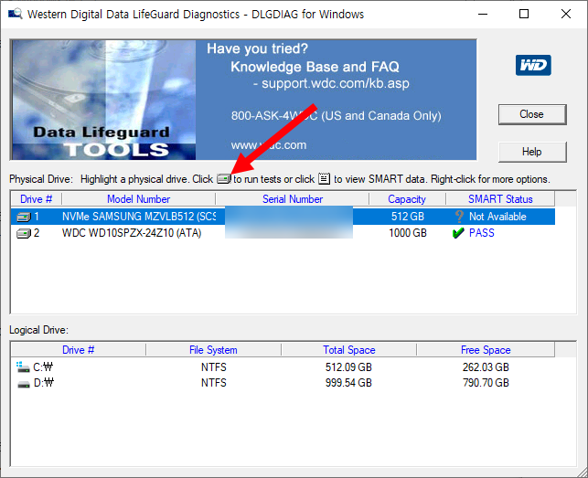Click the 512.09 GB total space value
The image size is (588, 478).
coord(348,367)
